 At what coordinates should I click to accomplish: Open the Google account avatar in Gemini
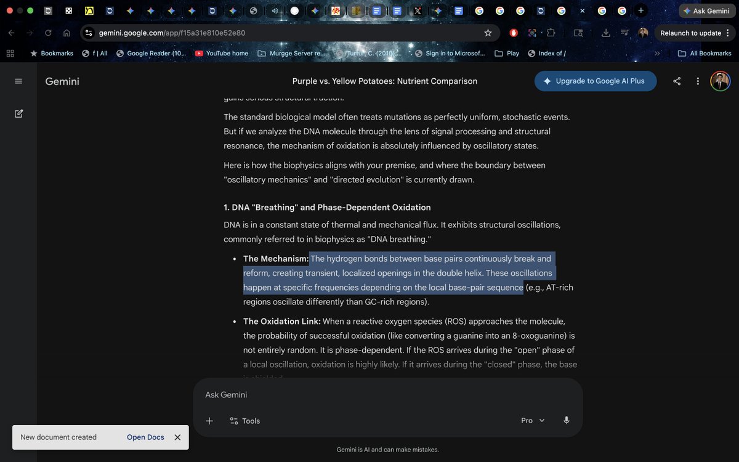tap(720, 81)
